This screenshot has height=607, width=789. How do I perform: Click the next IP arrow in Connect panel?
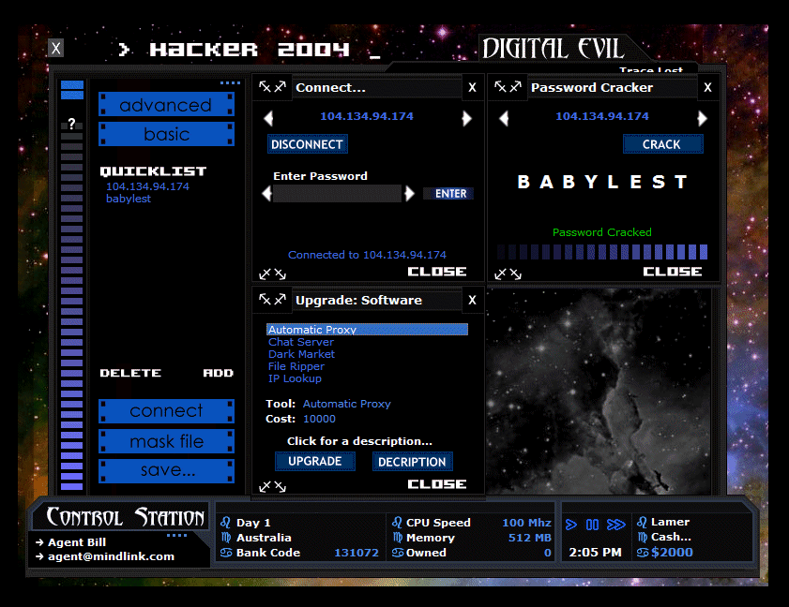point(466,118)
